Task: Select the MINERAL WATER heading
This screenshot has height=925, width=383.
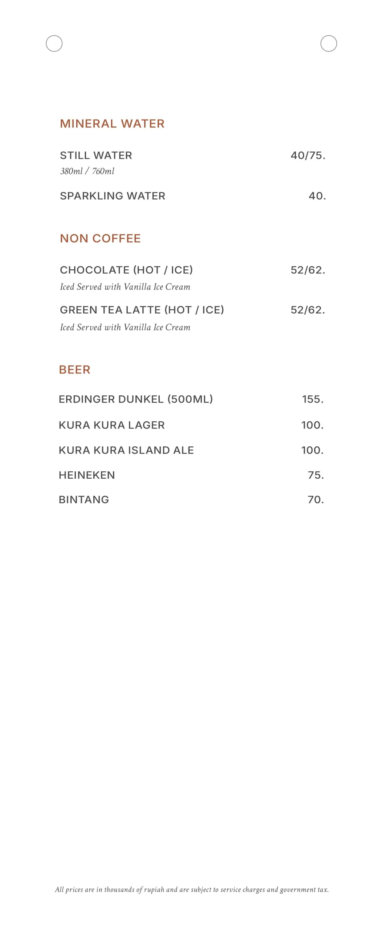Action: pos(112,124)
